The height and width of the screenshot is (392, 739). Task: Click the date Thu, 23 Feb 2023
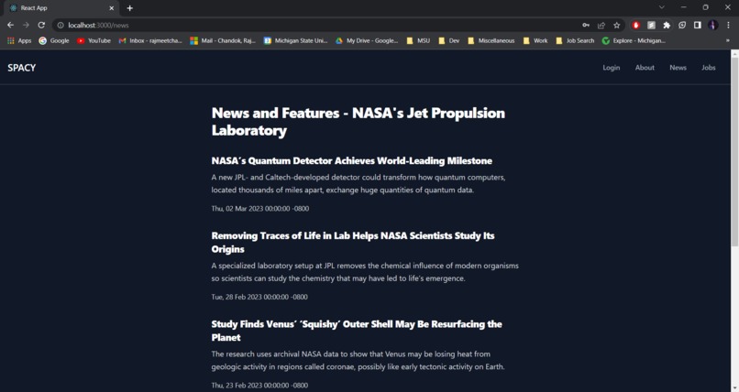[x=259, y=386]
